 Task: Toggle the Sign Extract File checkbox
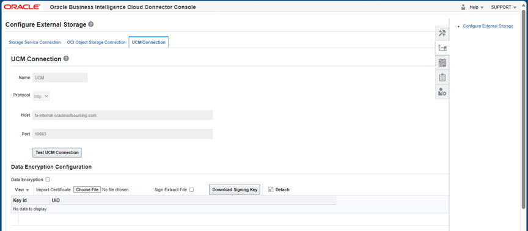coord(192,189)
